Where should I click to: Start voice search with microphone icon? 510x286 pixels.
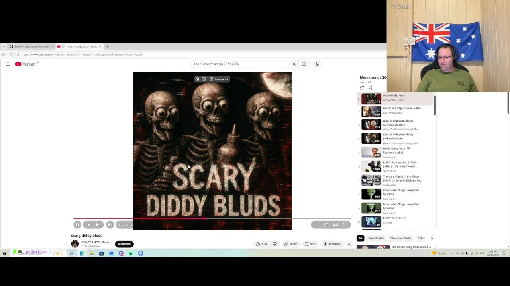tap(317, 64)
